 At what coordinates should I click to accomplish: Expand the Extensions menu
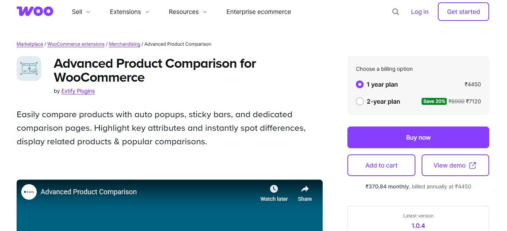coord(129,12)
